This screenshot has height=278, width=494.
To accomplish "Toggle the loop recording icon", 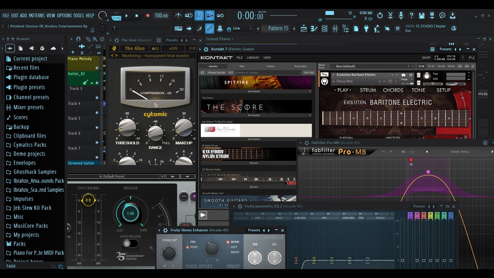I will point(220,16).
